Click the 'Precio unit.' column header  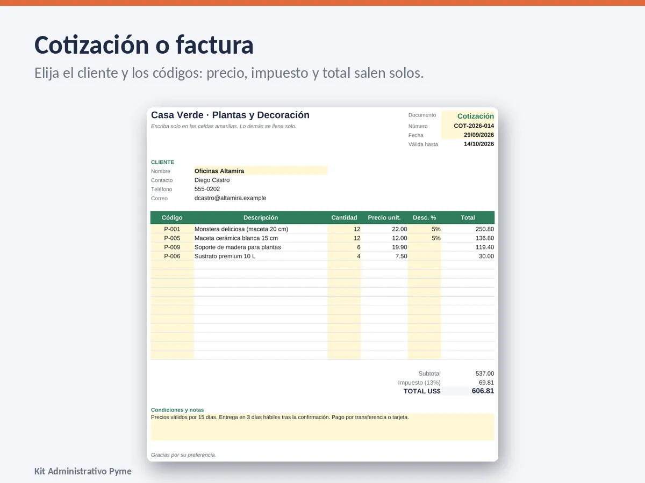(384, 218)
